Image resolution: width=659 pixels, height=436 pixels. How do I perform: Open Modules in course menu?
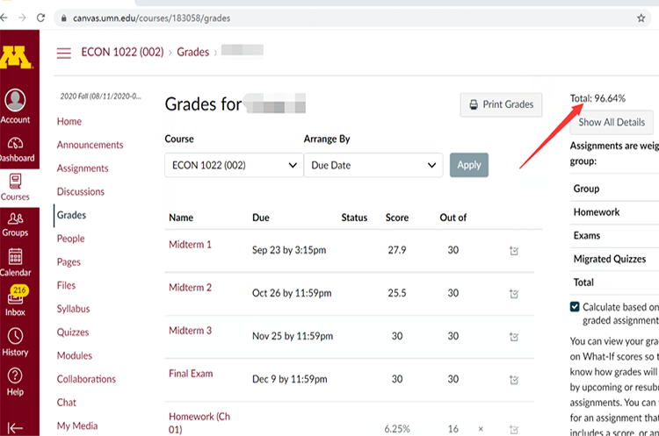[x=75, y=356]
